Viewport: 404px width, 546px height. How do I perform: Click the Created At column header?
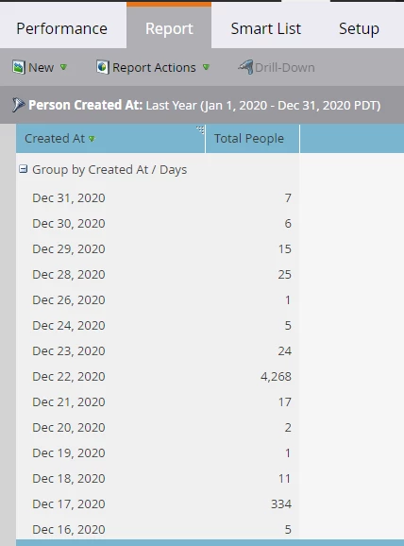pos(110,139)
